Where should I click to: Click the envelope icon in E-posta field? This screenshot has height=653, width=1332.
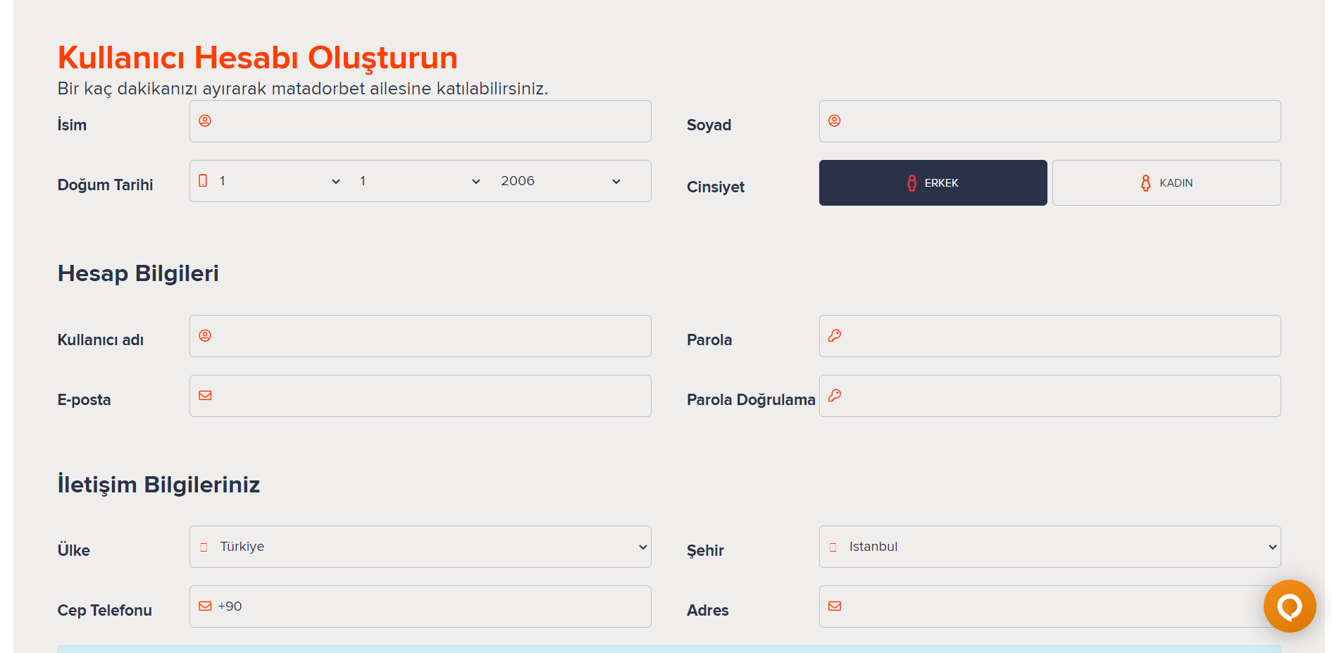pyautogui.click(x=205, y=395)
